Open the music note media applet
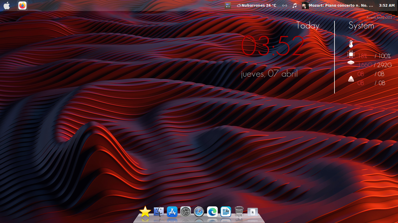 [x=295, y=6]
